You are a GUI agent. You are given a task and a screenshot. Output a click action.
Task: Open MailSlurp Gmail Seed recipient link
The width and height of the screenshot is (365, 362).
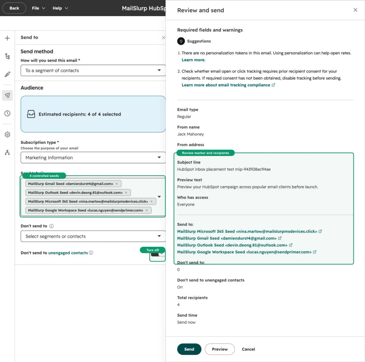pos(227,238)
